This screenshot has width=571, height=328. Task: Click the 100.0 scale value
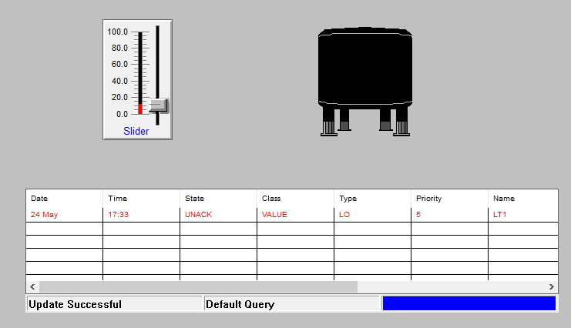point(118,32)
